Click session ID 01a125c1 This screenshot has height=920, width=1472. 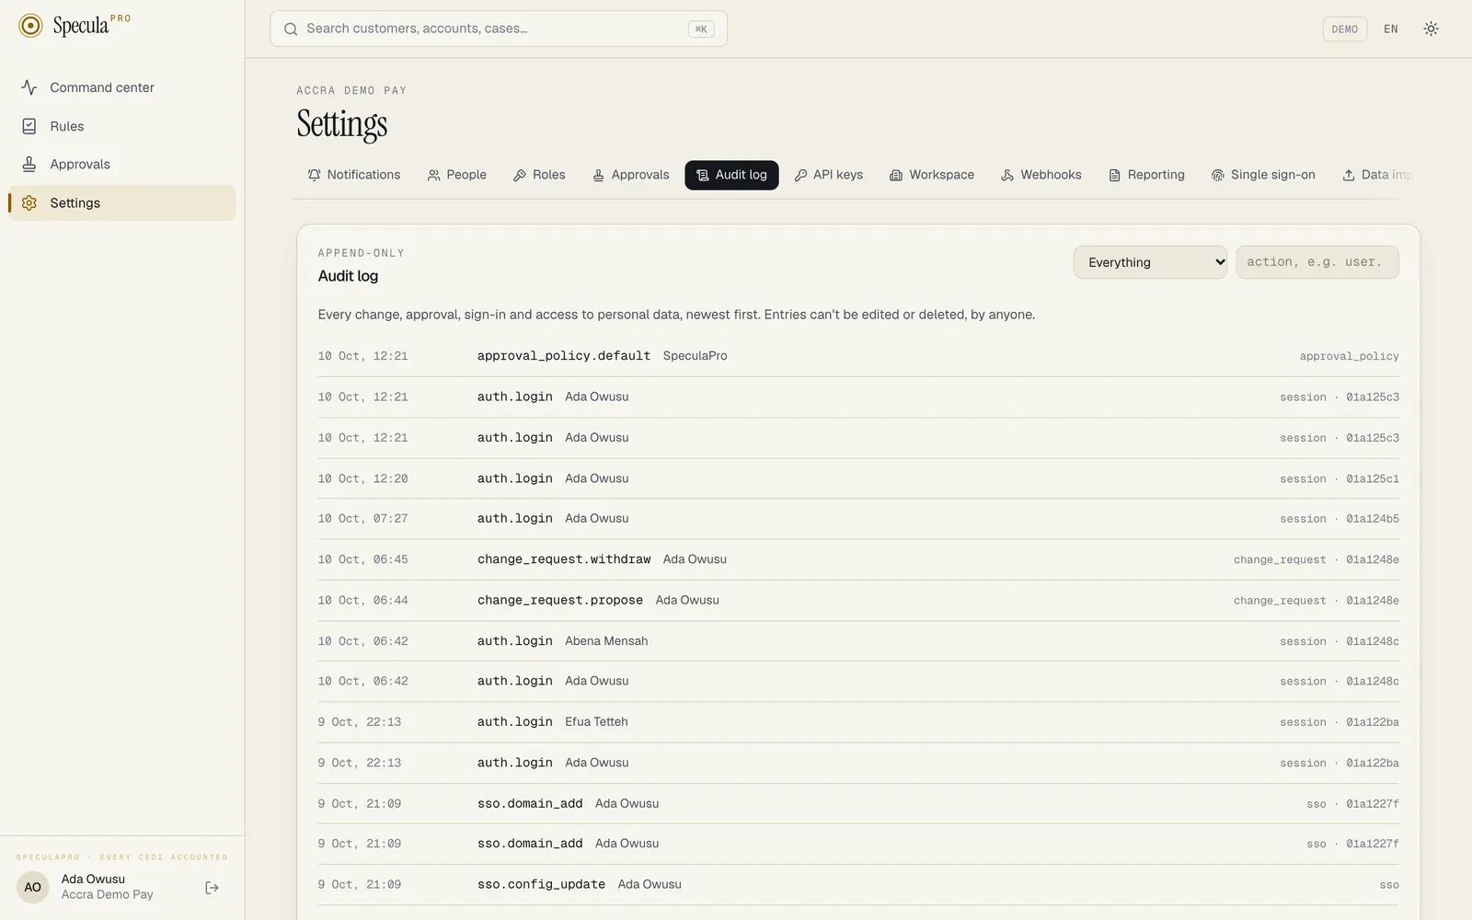(x=1373, y=478)
